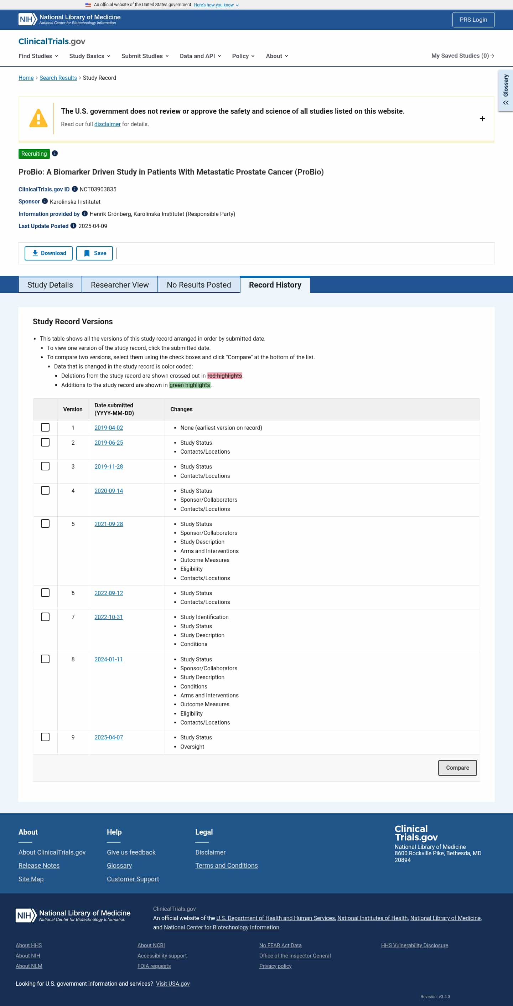The height and width of the screenshot is (1006, 513).
Task: Save this study with the Save button
Action: (94, 253)
